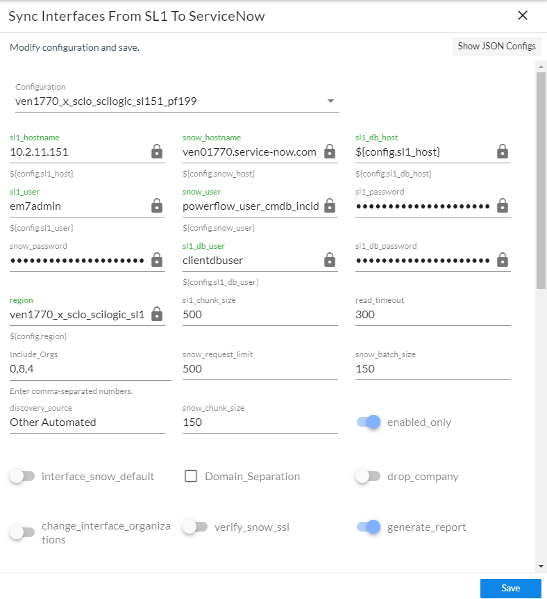Enable the verify_snow_ssl toggle
The width and height of the screenshot is (547, 599).
(195, 527)
